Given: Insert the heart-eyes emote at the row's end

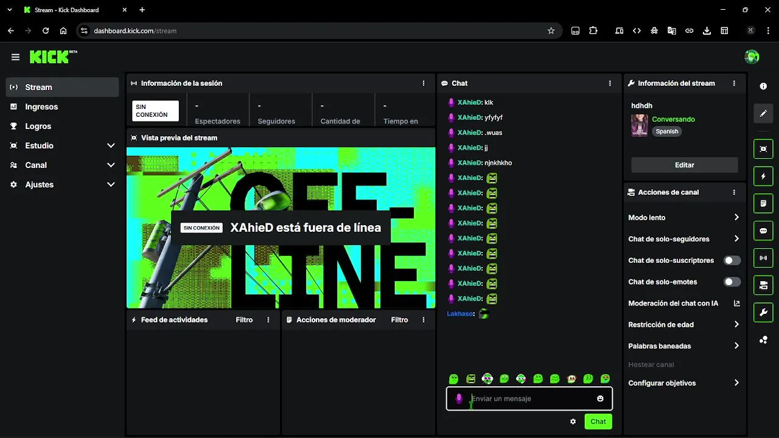Looking at the screenshot, I should pyautogui.click(x=606, y=379).
